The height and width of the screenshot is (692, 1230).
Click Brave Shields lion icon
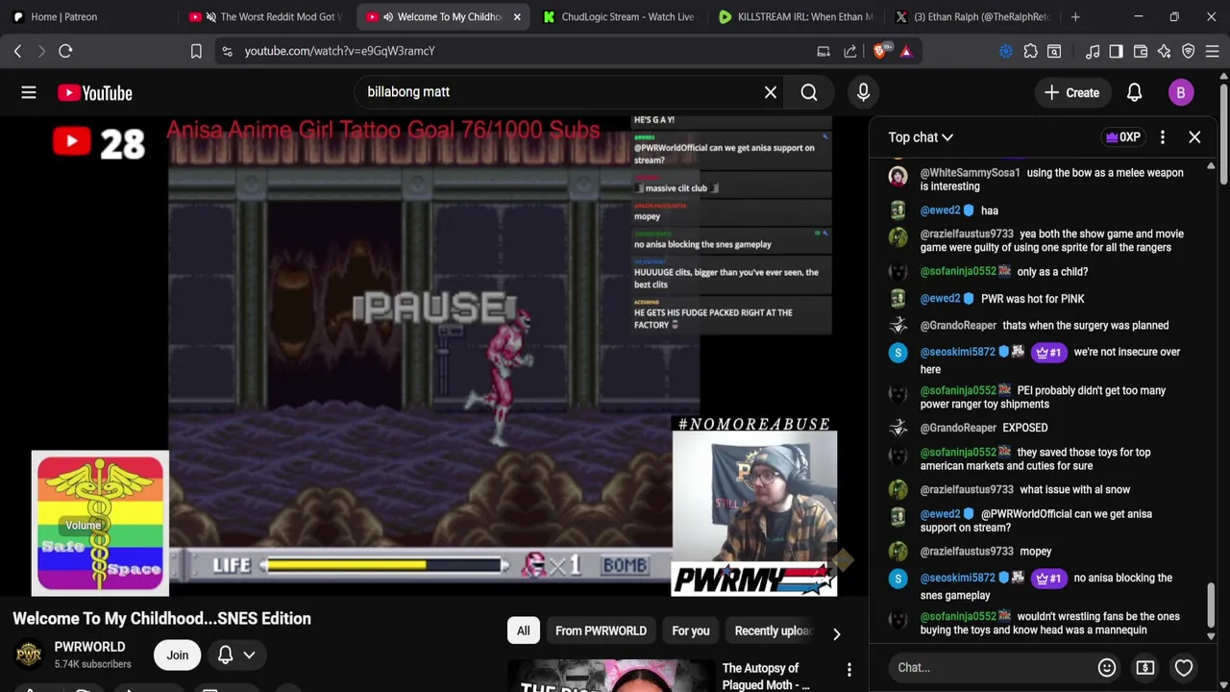pos(880,51)
